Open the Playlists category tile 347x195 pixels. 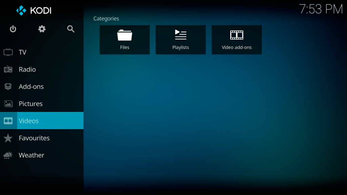tap(181, 40)
